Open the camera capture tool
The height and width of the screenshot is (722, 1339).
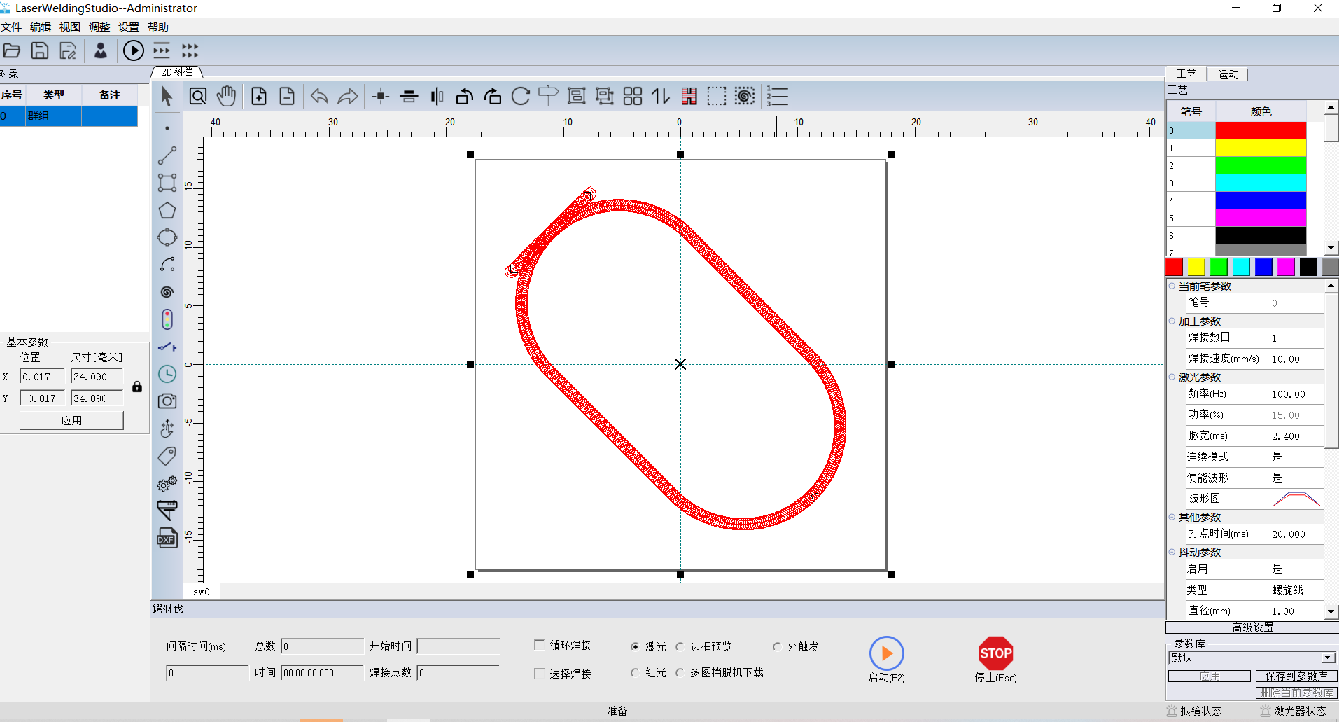click(x=167, y=401)
